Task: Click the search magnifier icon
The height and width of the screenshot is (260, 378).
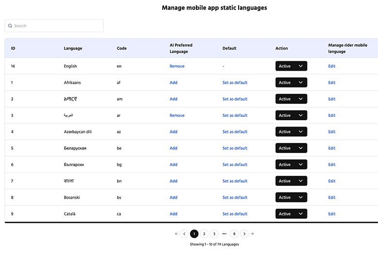Action: 10,26
